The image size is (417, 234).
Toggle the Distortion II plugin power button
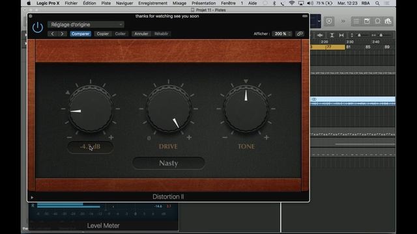pyautogui.click(x=38, y=27)
